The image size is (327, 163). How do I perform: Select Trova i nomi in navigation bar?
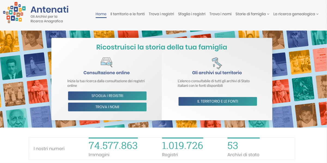coord(220,14)
